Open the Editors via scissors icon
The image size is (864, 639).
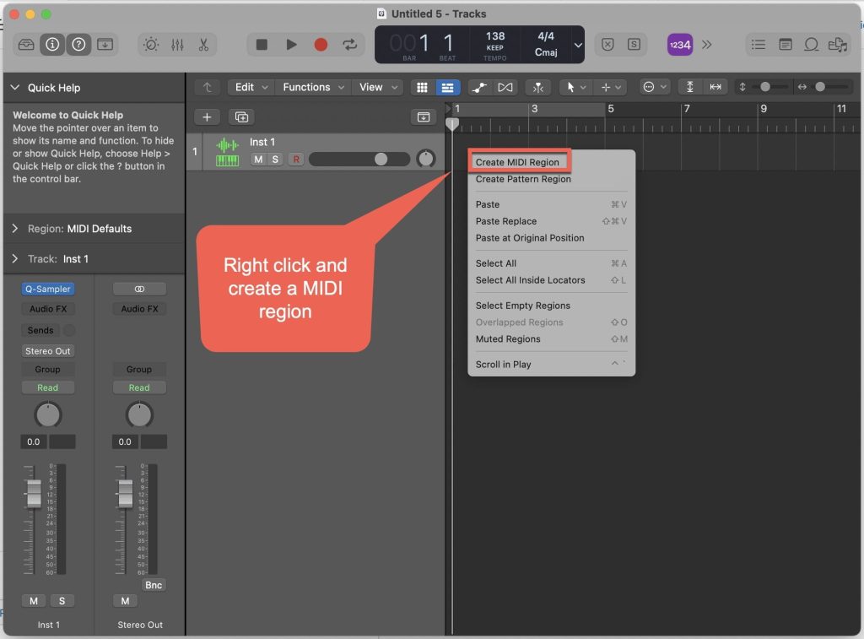[203, 45]
